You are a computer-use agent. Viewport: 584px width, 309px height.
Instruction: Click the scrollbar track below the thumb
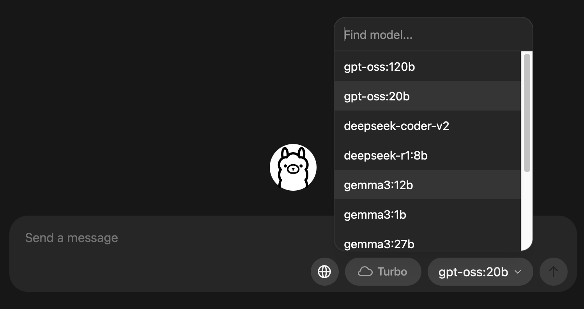[x=527, y=210]
